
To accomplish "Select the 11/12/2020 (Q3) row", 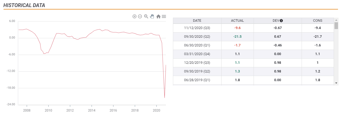I will point(254,28).
